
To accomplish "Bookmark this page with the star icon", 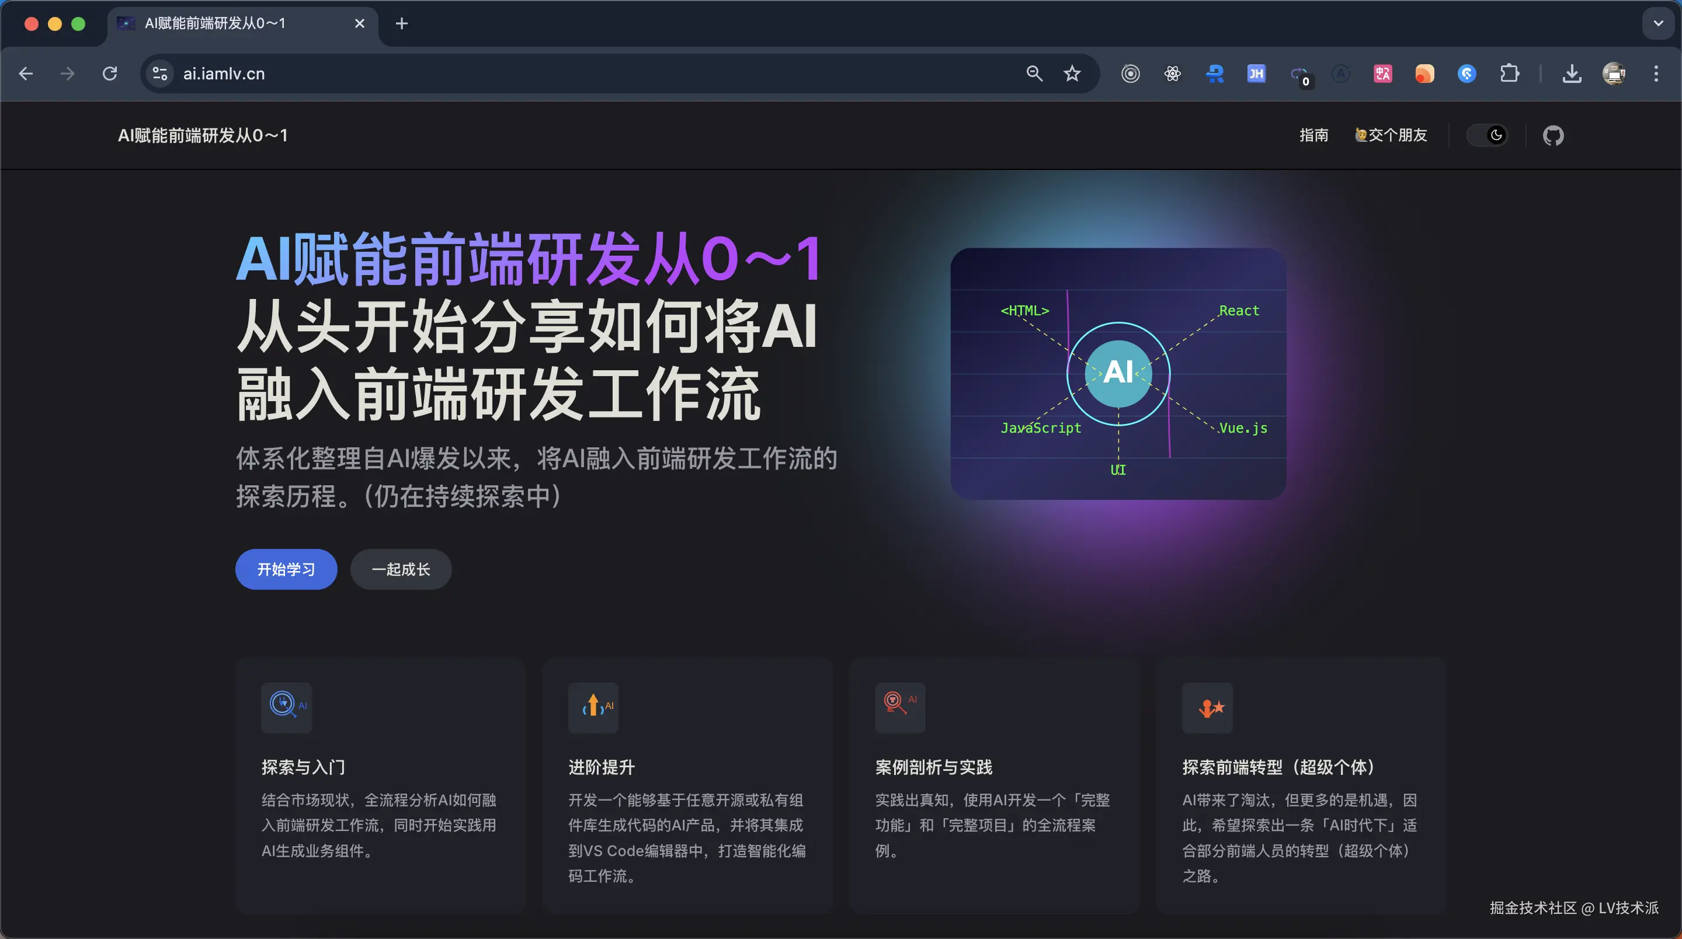I will 1072,74.
